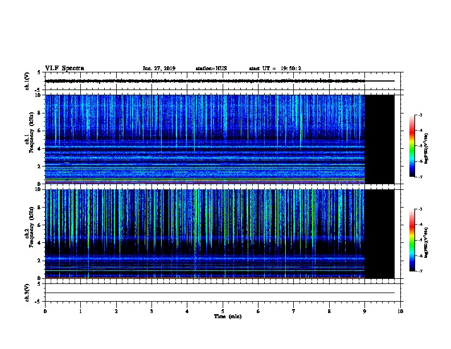
Task: Click the "start UT = 19:50: 2" text
Action: click(x=275, y=68)
